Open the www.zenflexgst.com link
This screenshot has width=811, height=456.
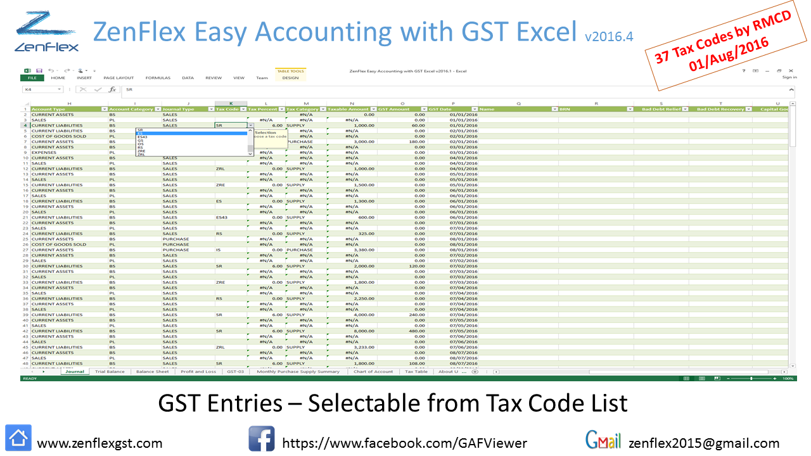100,443
